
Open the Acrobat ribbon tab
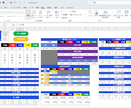70,8
